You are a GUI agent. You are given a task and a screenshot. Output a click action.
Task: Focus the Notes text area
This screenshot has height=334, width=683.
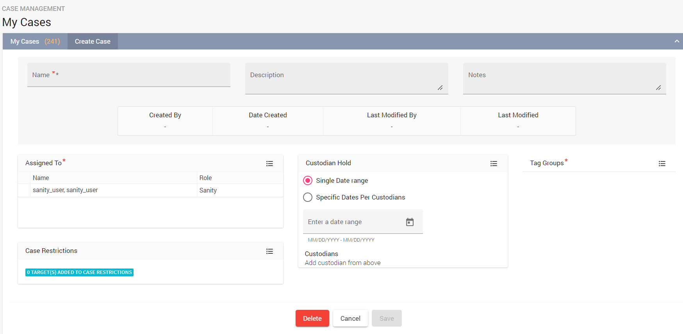[565, 78]
